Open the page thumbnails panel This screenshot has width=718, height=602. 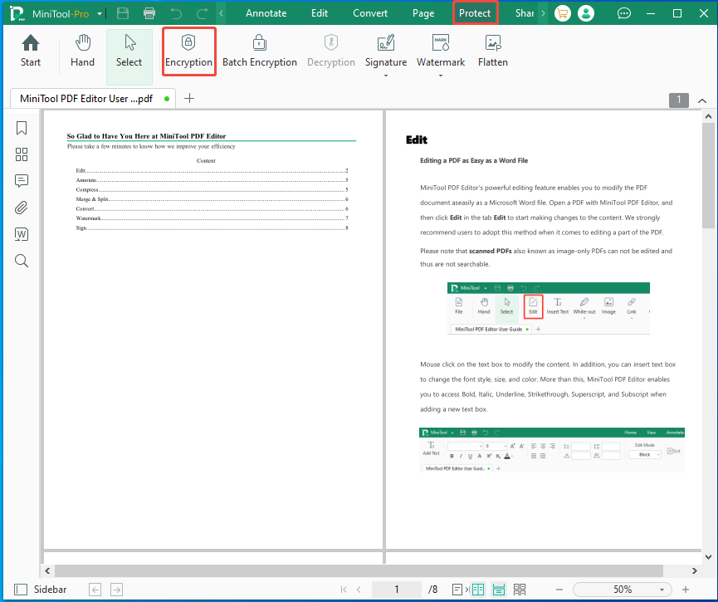coord(22,154)
